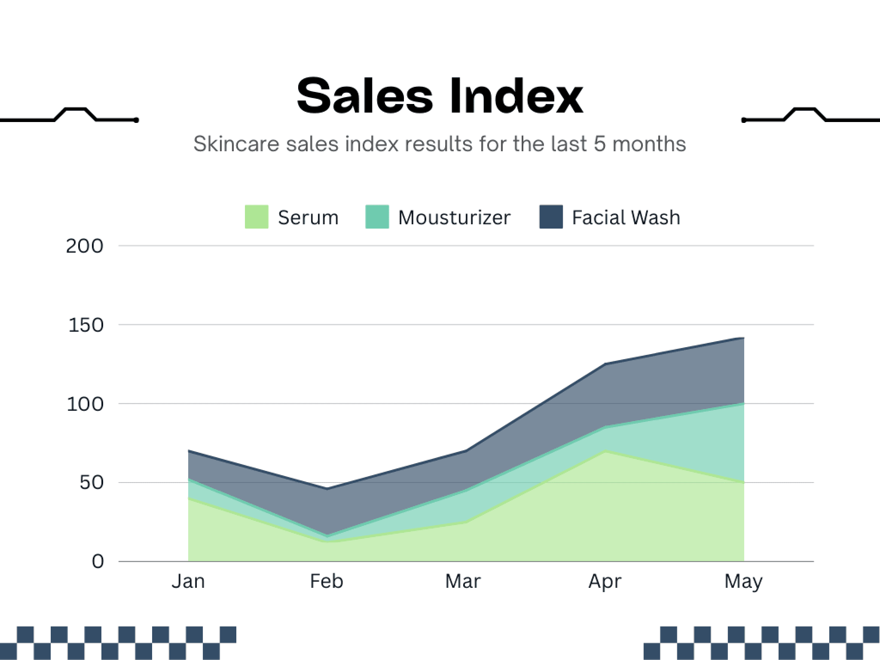Click the 100 value on the y-axis
This screenshot has width=880, height=660.
[85, 404]
